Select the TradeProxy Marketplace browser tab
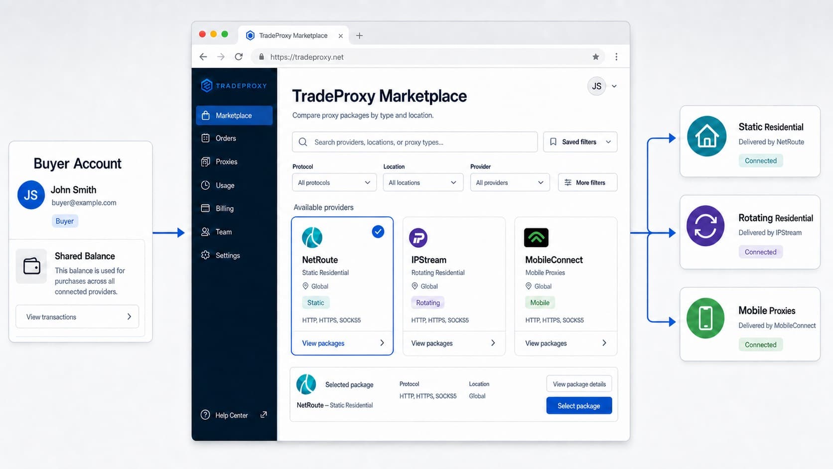This screenshot has width=833, height=469. click(293, 35)
